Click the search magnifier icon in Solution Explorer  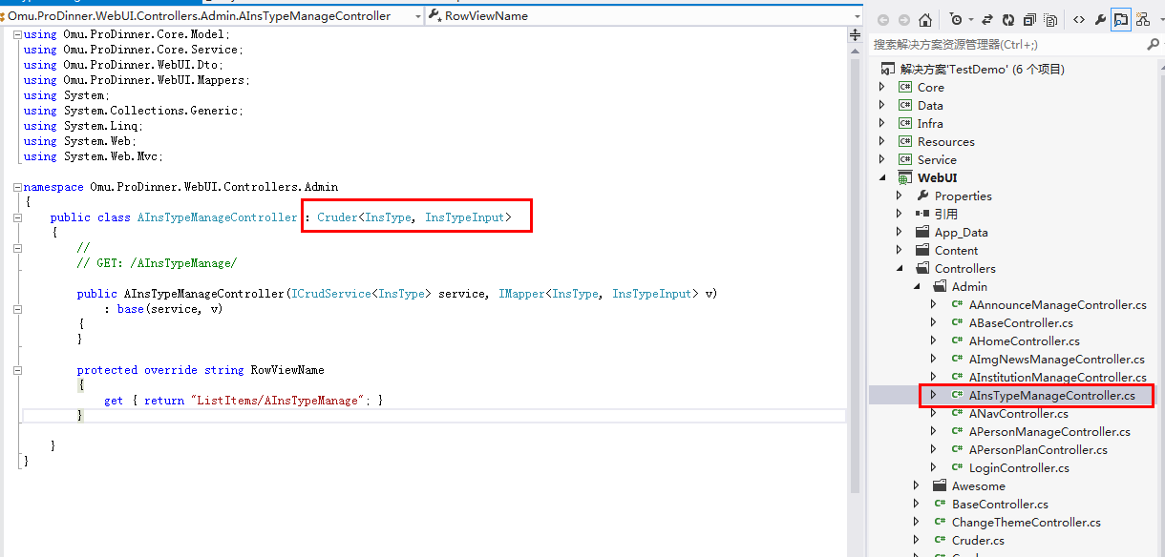(x=1154, y=45)
